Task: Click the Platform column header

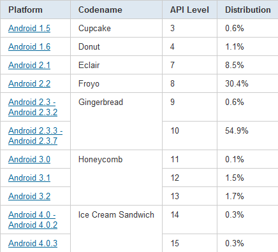Action: click(35, 10)
